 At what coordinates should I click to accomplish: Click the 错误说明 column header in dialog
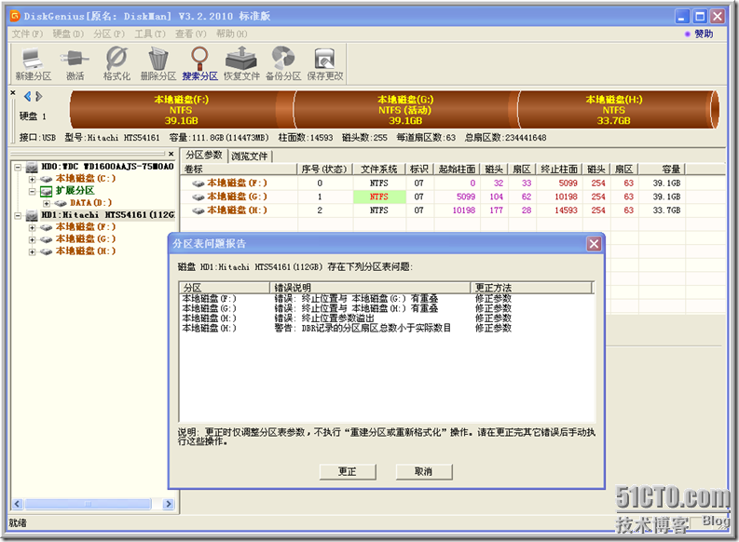point(369,287)
